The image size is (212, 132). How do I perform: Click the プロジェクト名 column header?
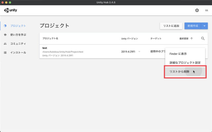click(50, 39)
